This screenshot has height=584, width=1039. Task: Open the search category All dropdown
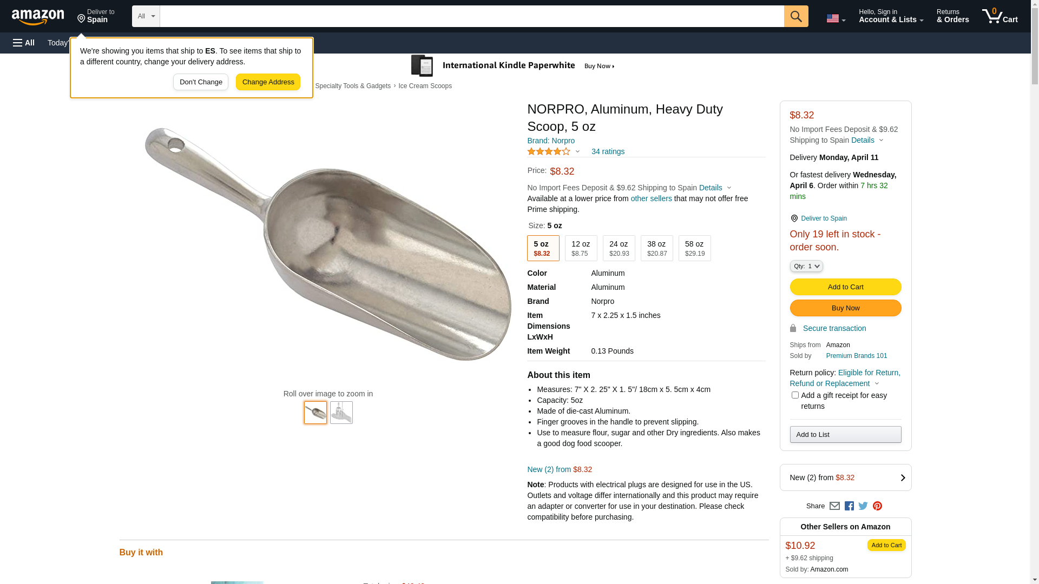tap(146, 16)
